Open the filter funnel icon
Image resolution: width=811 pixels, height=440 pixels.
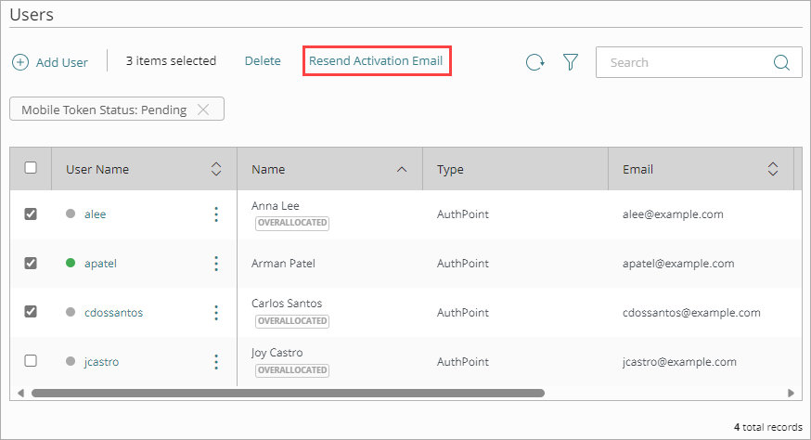coord(571,62)
